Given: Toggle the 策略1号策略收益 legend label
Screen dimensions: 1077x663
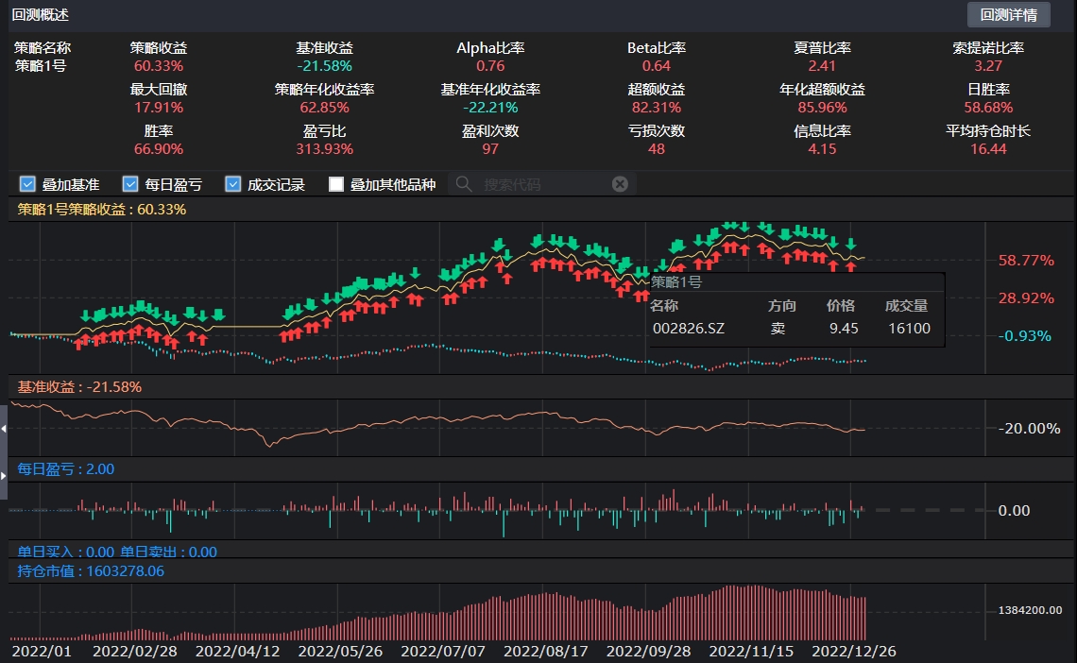Looking at the screenshot, I should 104,211.
